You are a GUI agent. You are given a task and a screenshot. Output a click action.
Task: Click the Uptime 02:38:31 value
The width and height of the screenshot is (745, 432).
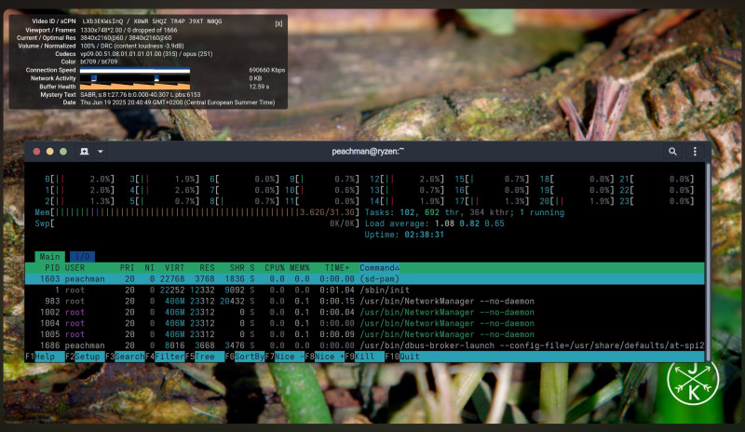click(x=424, y=235)
